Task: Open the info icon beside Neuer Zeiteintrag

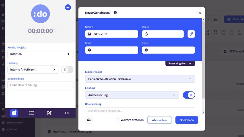Action: pos(115,12)
